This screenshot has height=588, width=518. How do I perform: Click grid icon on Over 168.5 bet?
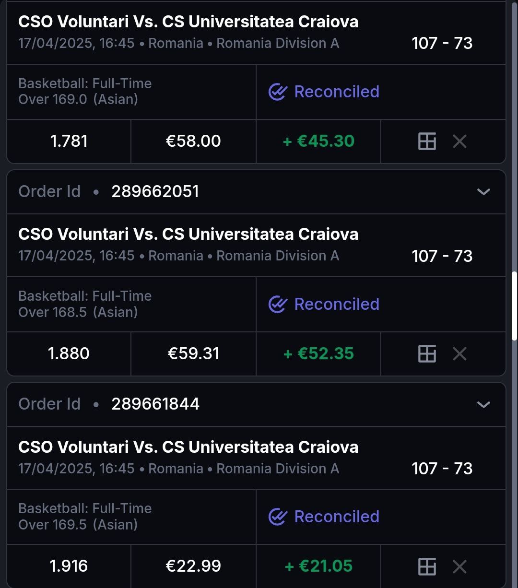427,354
